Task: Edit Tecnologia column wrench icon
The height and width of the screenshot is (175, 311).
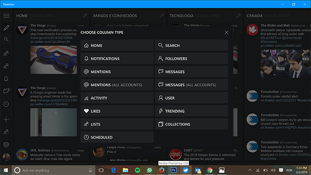Action: click(x=239, y=16)
